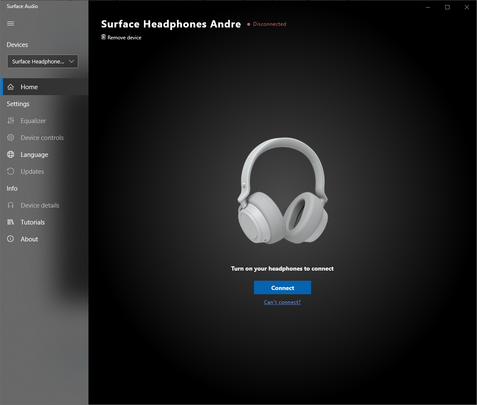The width and height of the screenshot is (477, 405).
Task: Open the Can't connect? help link
Action: coord(282,302)
